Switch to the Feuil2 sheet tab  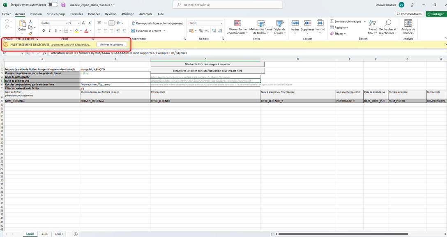[x=44, y=234]
